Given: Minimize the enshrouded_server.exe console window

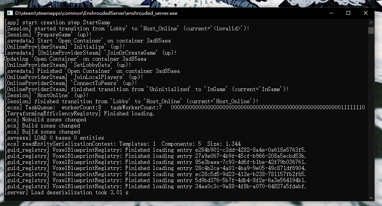Looking at the screenshot, I should point(331,13).
